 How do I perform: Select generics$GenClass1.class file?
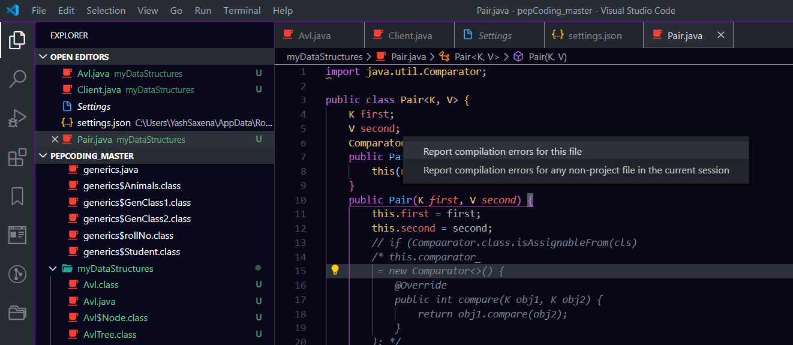point(155,202)
